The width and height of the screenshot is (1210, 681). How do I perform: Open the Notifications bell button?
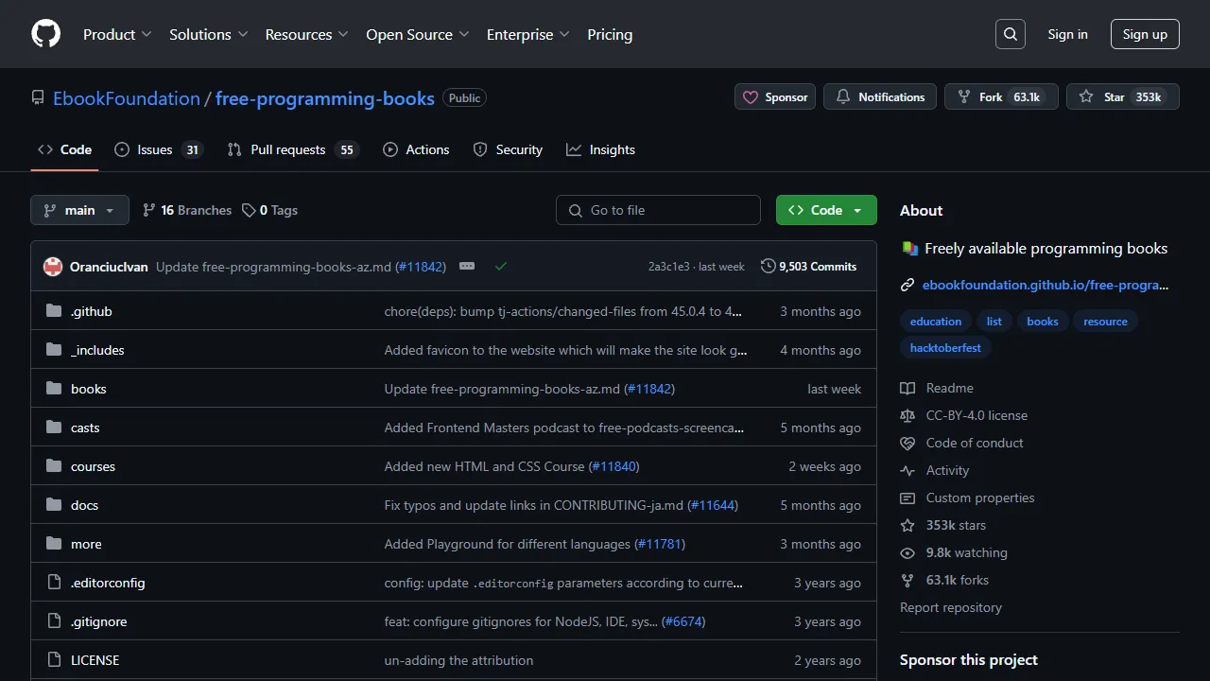point(880,96)
